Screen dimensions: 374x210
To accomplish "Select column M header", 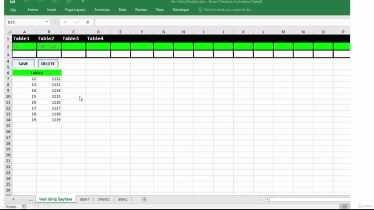I will 283,32.
